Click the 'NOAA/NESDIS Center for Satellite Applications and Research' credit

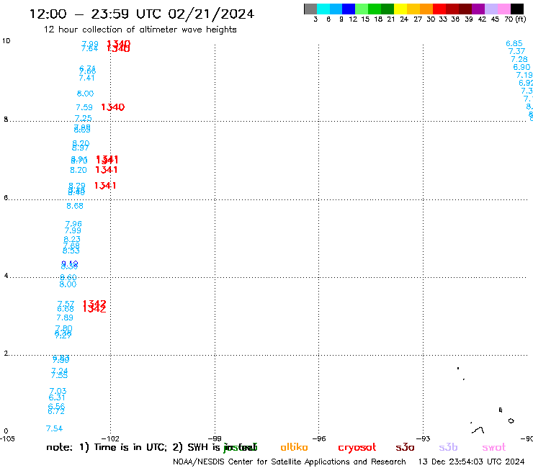(x=290, y=462)
